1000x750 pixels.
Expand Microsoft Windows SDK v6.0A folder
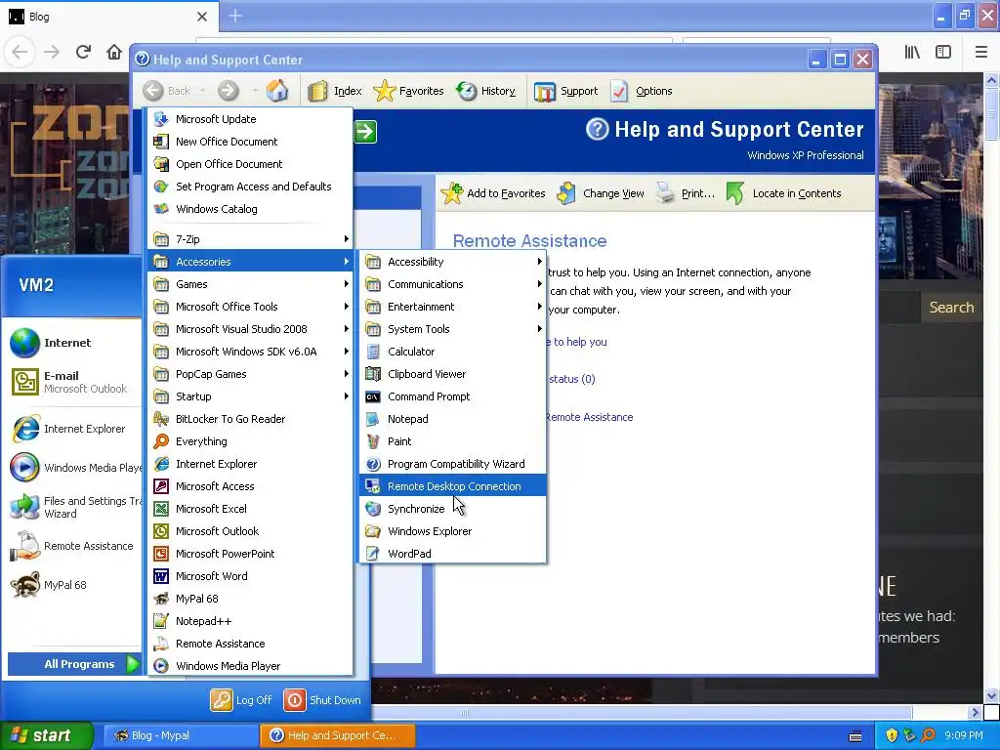pos(251,352)
